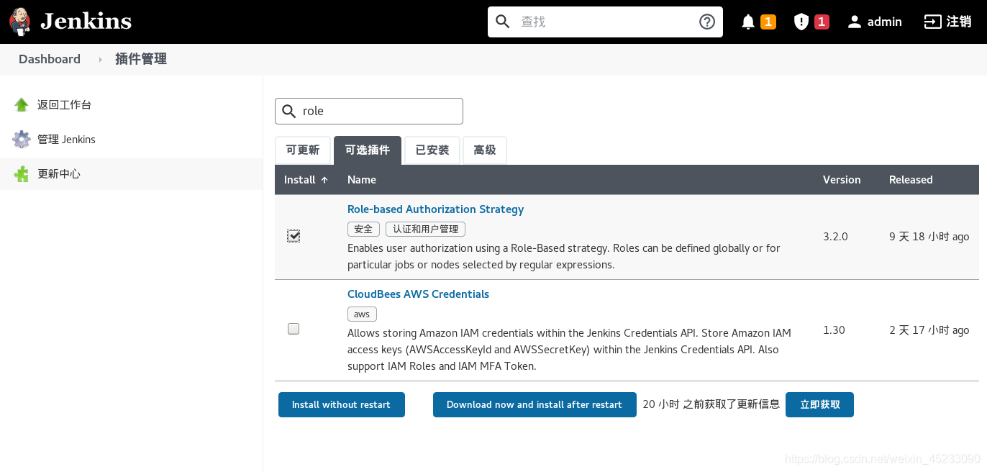Uncheck the Role-based Authorization Strategy checkbox
The width and height of the screenshot is (987, 472).
pyautogui.click(x=294, y=236)
